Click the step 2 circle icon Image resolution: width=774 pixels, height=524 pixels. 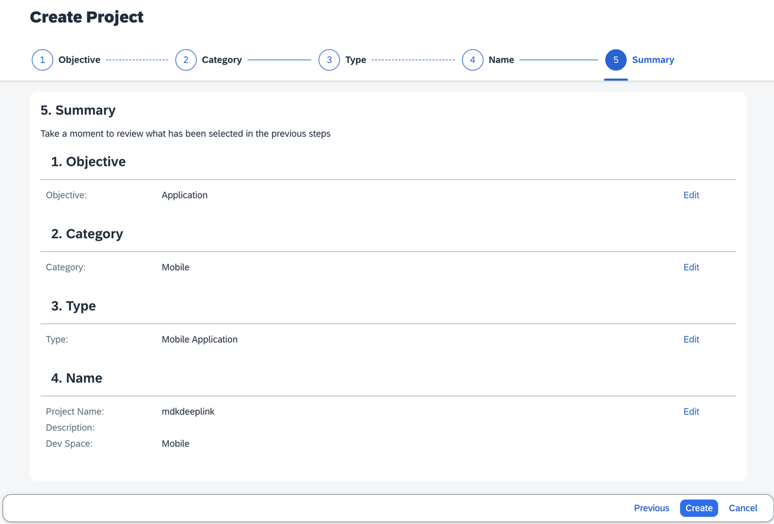coord(186,60)
